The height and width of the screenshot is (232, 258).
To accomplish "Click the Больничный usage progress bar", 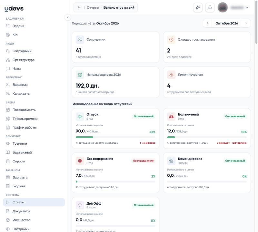I will [x=207, y=137].
